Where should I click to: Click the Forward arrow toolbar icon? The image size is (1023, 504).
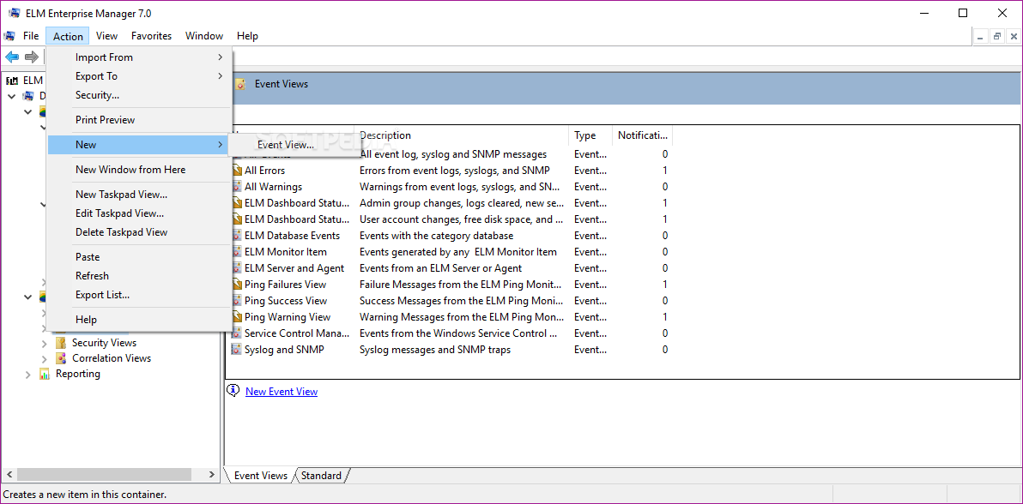tap(31, 57)
